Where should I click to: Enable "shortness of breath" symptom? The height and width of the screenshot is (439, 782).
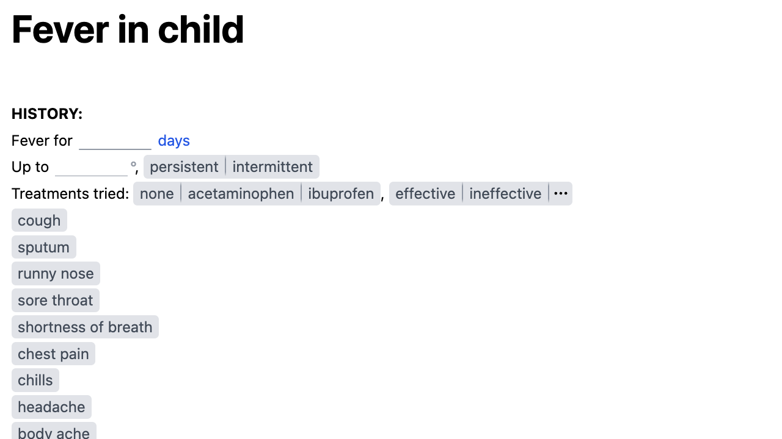point(85,327)
